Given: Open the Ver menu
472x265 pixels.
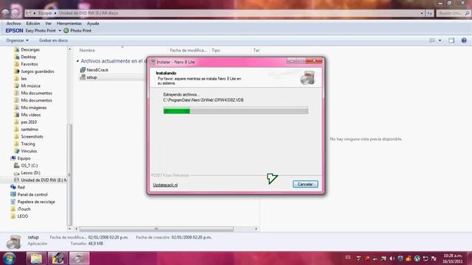Looking at the screenshot, I should pos(49,23).
